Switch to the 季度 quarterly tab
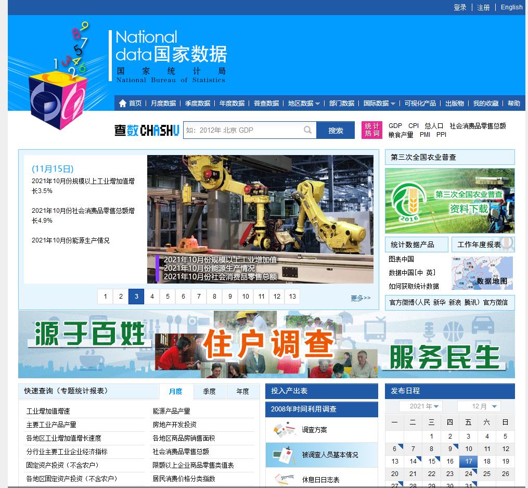This screenshot has width=528, height=488. click(x=210, y=391)
